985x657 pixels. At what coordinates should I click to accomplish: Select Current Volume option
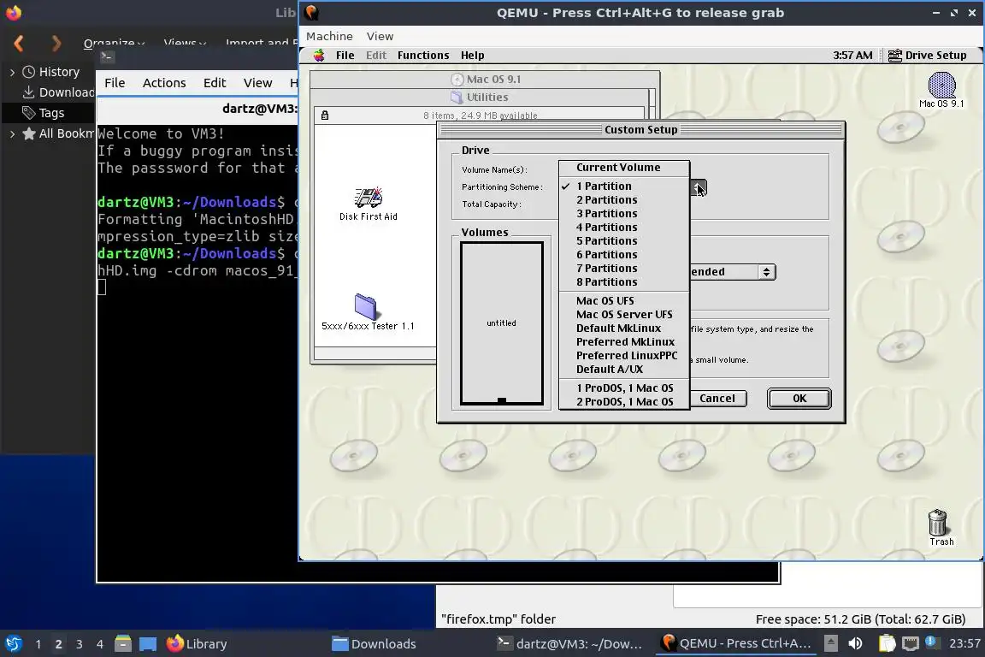(x=624, y=167)
